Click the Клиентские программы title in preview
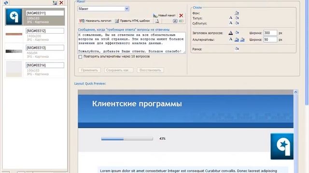The width and height of the screenshot is (309, 173). 137,104
